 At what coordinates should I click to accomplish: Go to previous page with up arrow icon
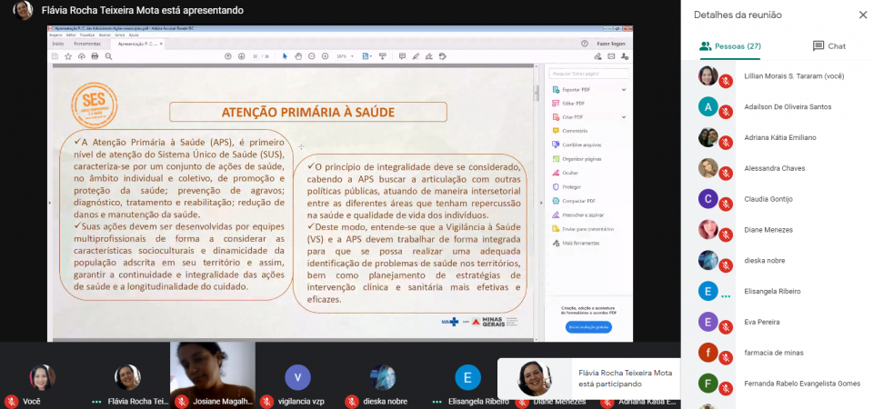227,56
